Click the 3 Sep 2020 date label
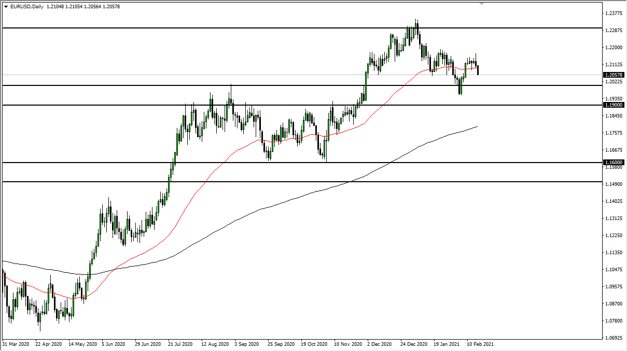Viewport: 627px width, 351px height. tap(246, 344)
